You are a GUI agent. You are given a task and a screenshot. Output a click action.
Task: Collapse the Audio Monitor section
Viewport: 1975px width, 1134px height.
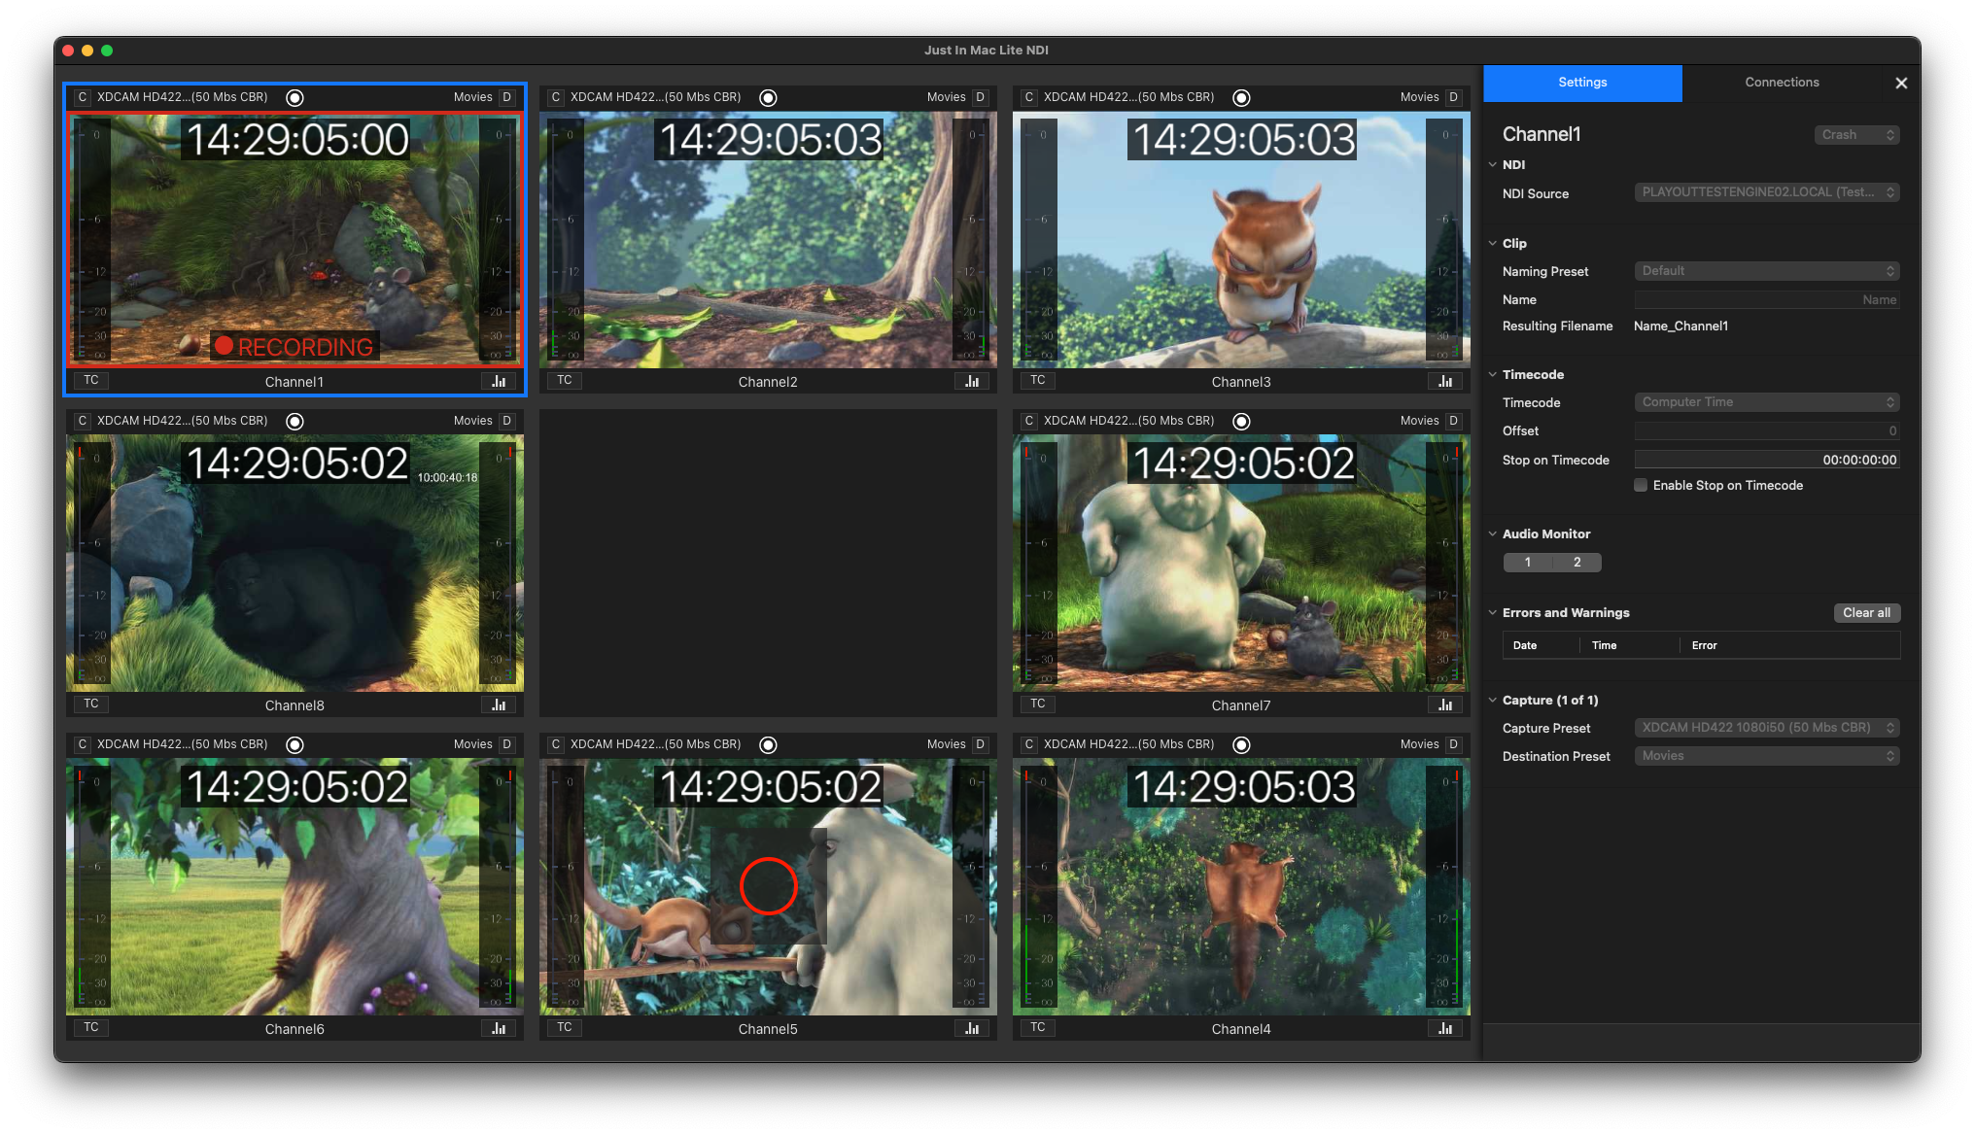point(1493,533)
